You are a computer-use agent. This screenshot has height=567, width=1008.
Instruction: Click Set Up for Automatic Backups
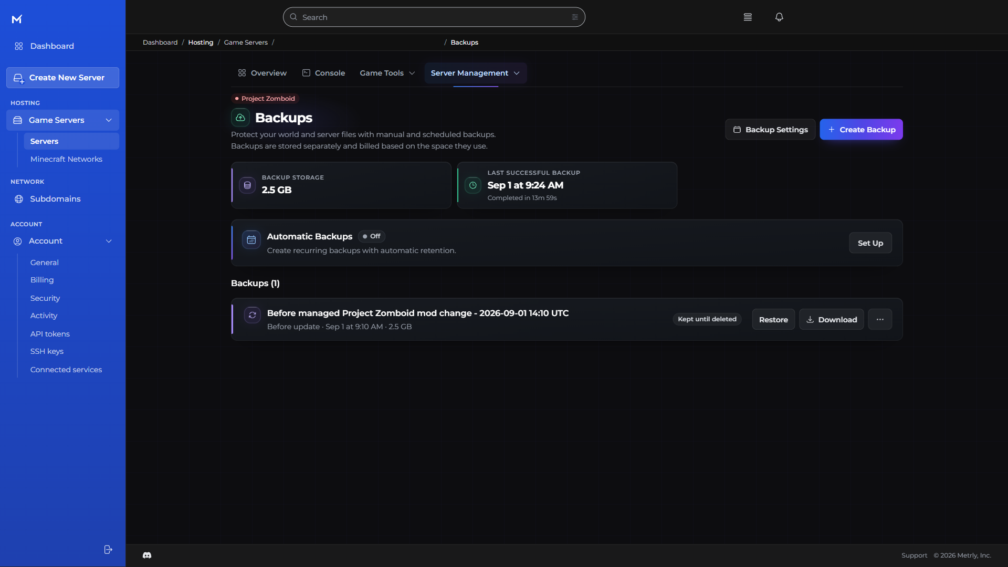coord(870,243)
